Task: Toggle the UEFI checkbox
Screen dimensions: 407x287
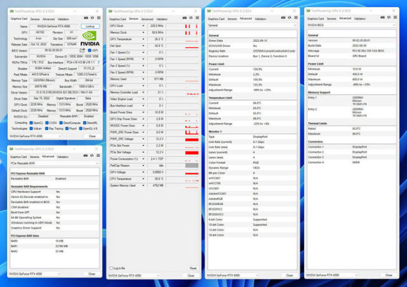Action: [x=90, y=50]
